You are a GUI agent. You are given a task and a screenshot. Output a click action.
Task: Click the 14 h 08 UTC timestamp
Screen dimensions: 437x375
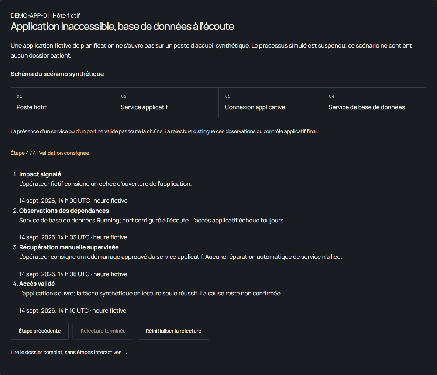tap(73, 274)
